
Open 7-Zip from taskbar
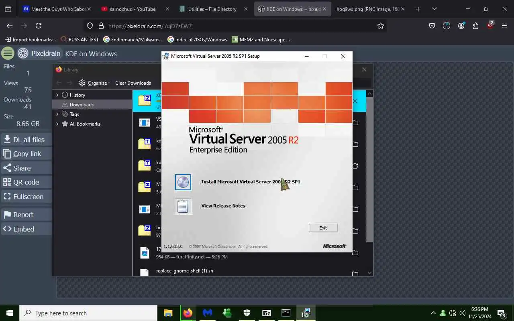coord(267,313)
